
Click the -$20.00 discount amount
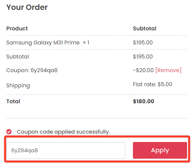[143, 70]
